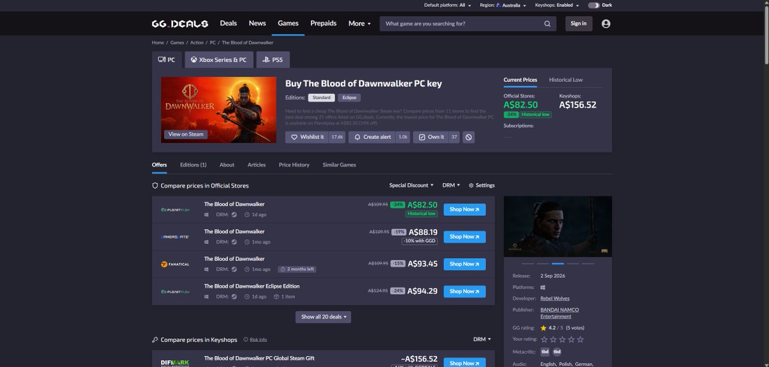Click the first star in Your rating
The image size is (769, 367).
tap(545, 339)
